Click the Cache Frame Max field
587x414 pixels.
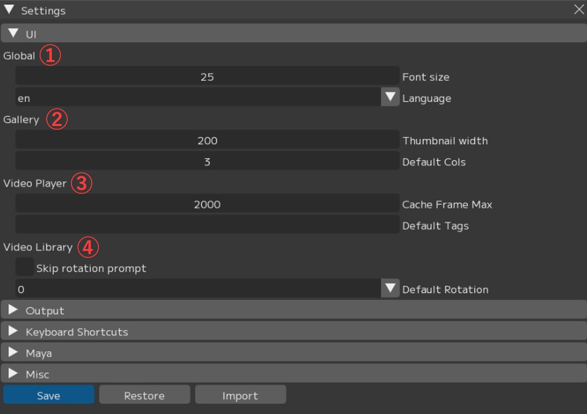207,204
